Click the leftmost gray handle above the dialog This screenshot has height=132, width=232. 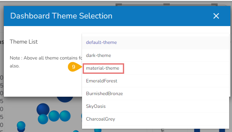click(119, 4)
